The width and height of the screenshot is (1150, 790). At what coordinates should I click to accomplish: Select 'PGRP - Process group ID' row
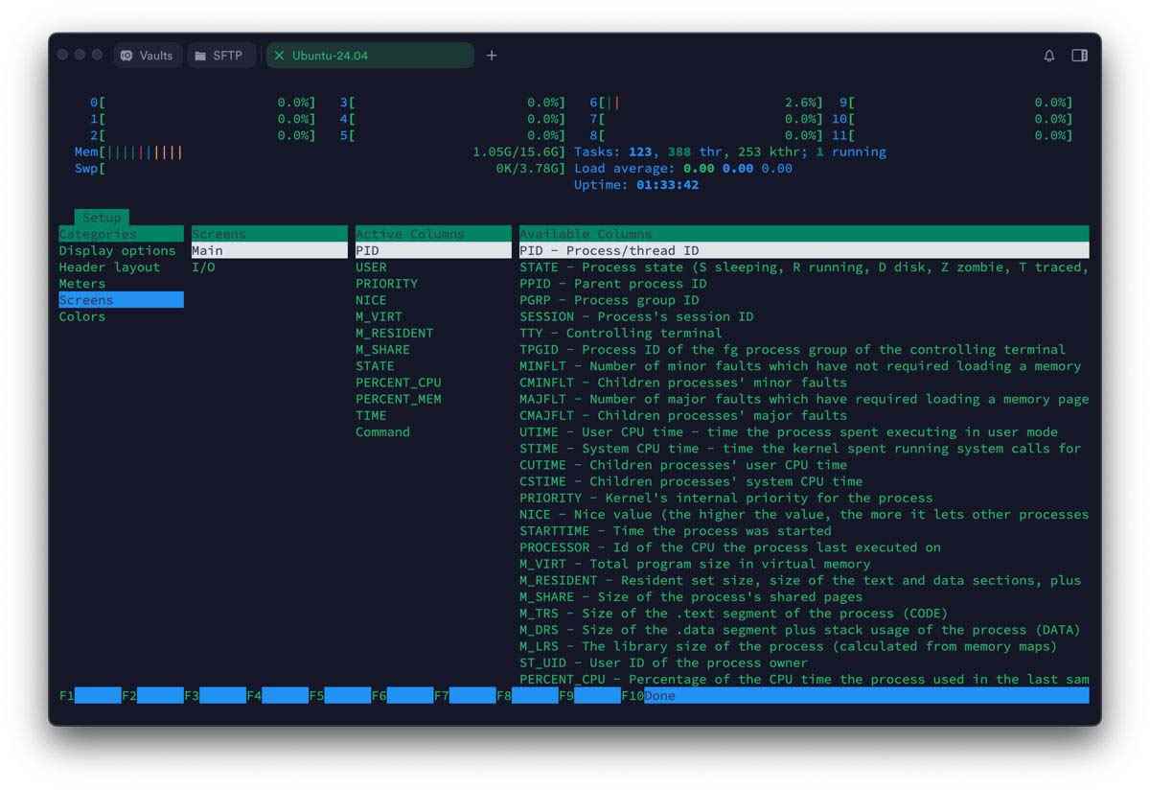(x=804, y=300)
